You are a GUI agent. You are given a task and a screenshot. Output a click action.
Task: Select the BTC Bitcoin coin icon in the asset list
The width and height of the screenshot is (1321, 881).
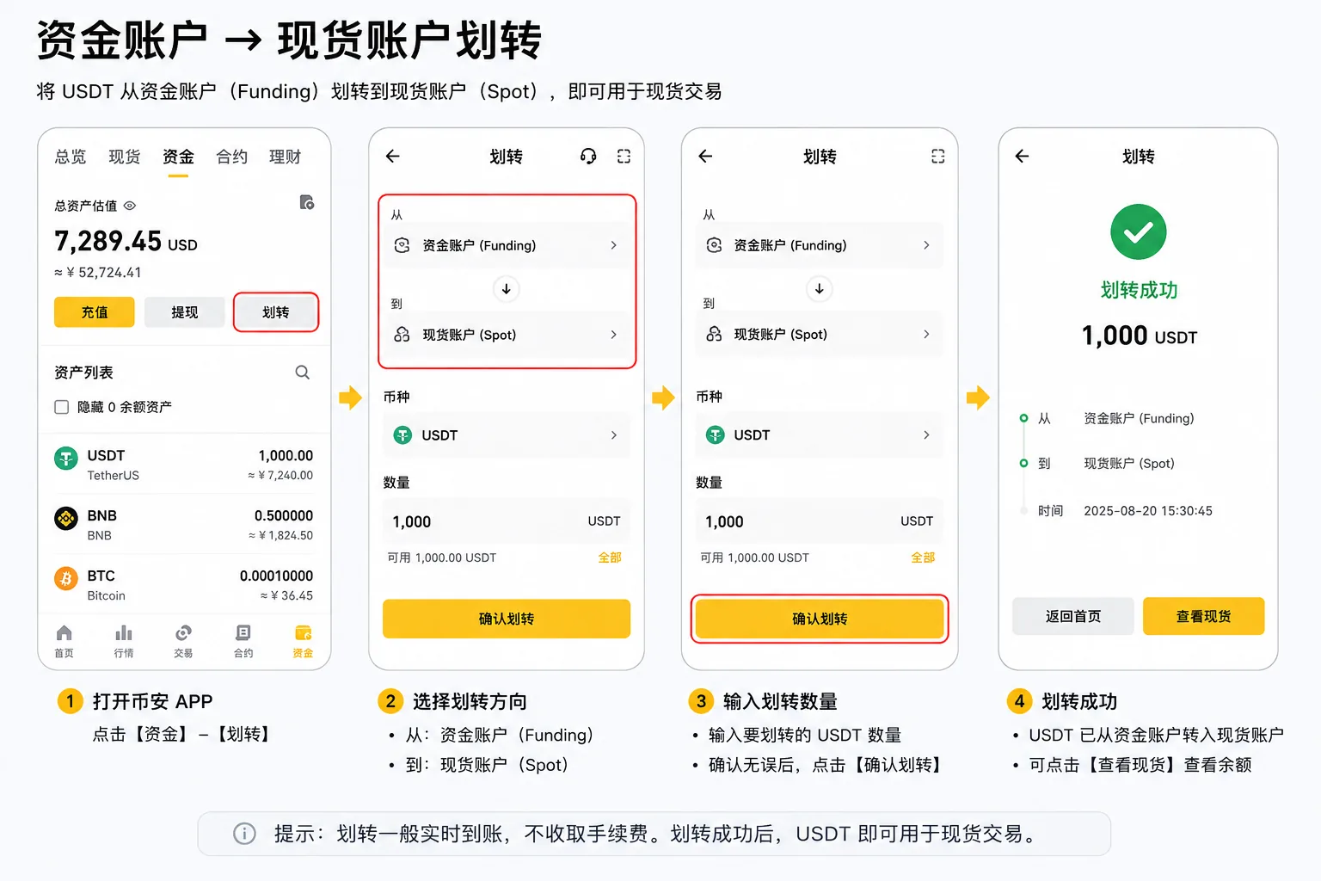66,578
